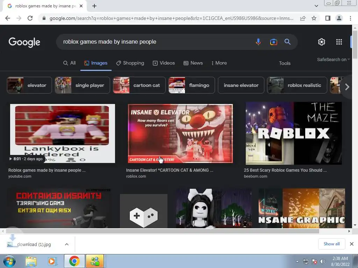Screen dimensions: 358x268
Task: Filter results by elevator chip
Action: point(29,85)
